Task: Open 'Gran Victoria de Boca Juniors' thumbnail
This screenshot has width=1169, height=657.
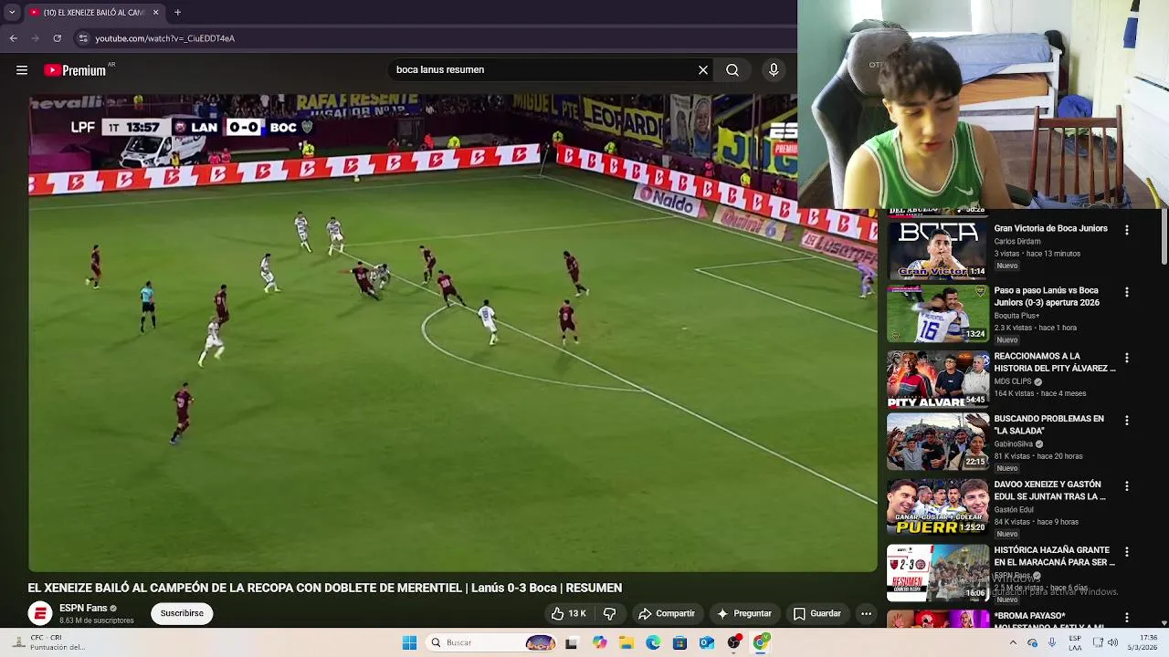Action: click(938, 250)
